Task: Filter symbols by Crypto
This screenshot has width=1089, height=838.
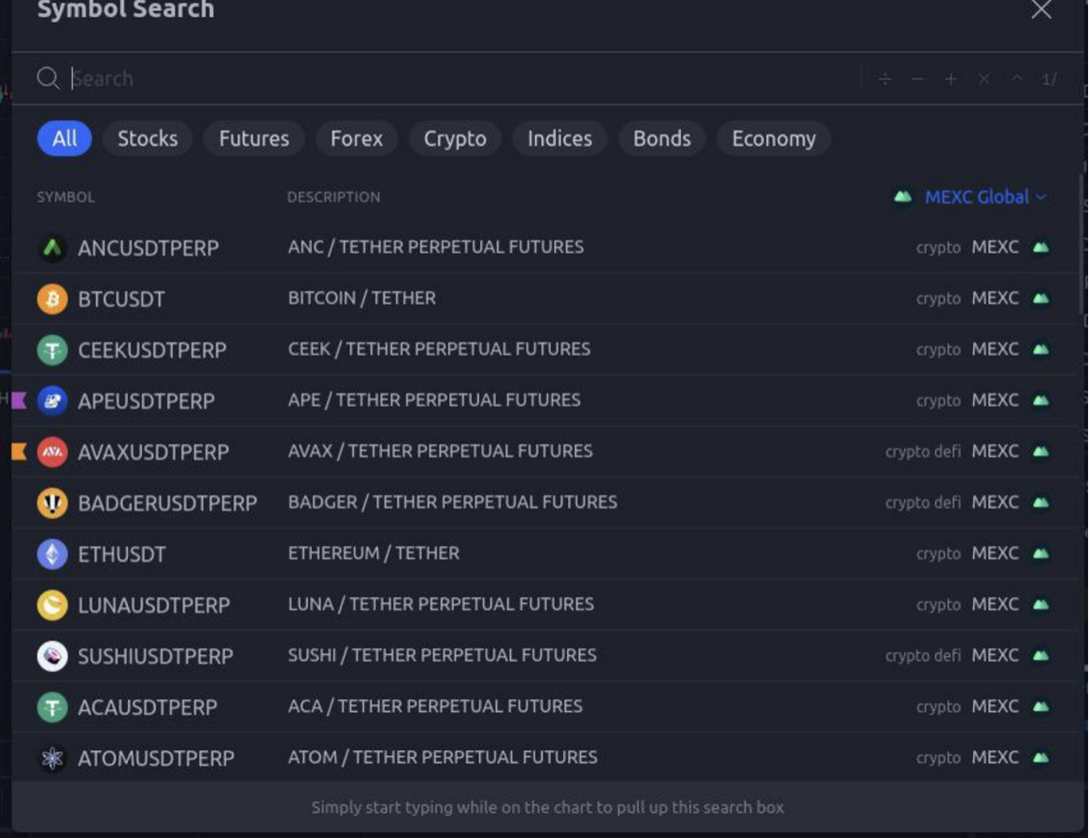Action: point(455,138)
